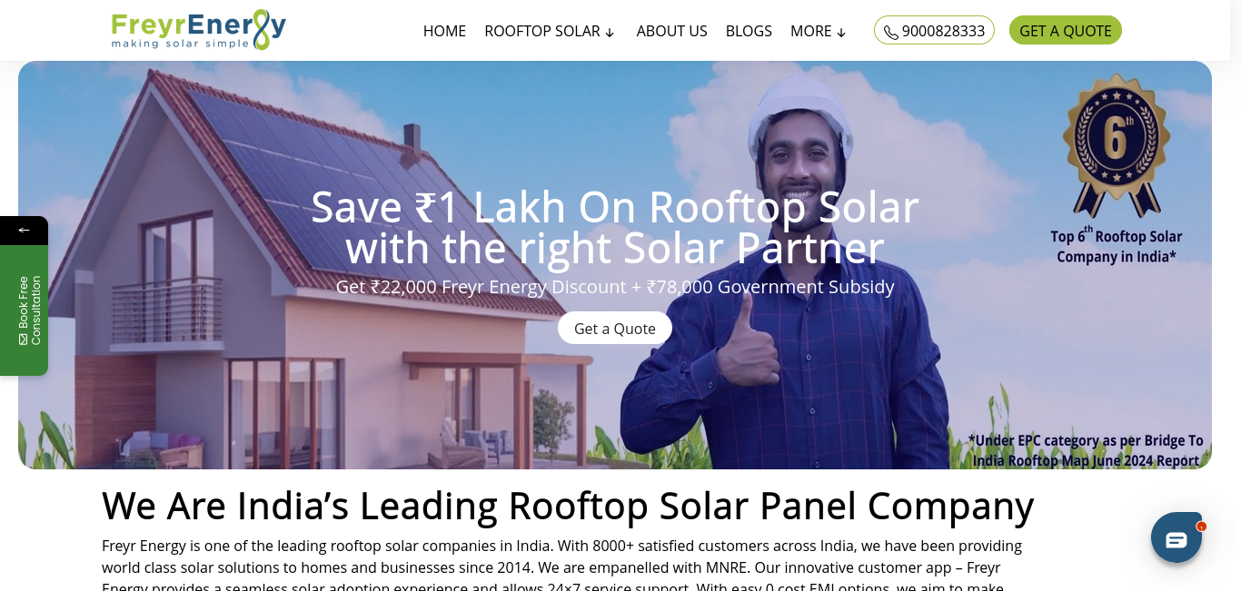The height and width of the screenshot is (591, 1241).
Task: Click the green GET A QUOTE button
Action: pyautogui.click(x=1066, y=30)
